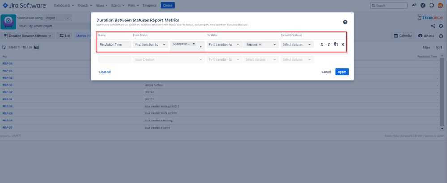Remove the 'Resolved' status tag
447x183 pixels.
click(260, 44)
